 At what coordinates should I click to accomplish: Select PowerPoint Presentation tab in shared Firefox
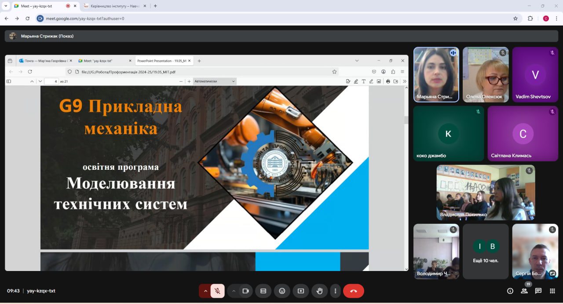click(164, 61)
